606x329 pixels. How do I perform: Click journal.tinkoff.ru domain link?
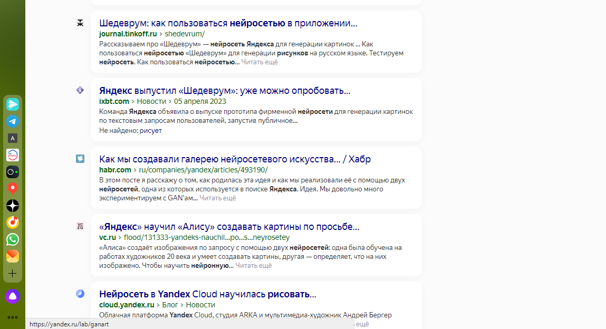(128, 34)
